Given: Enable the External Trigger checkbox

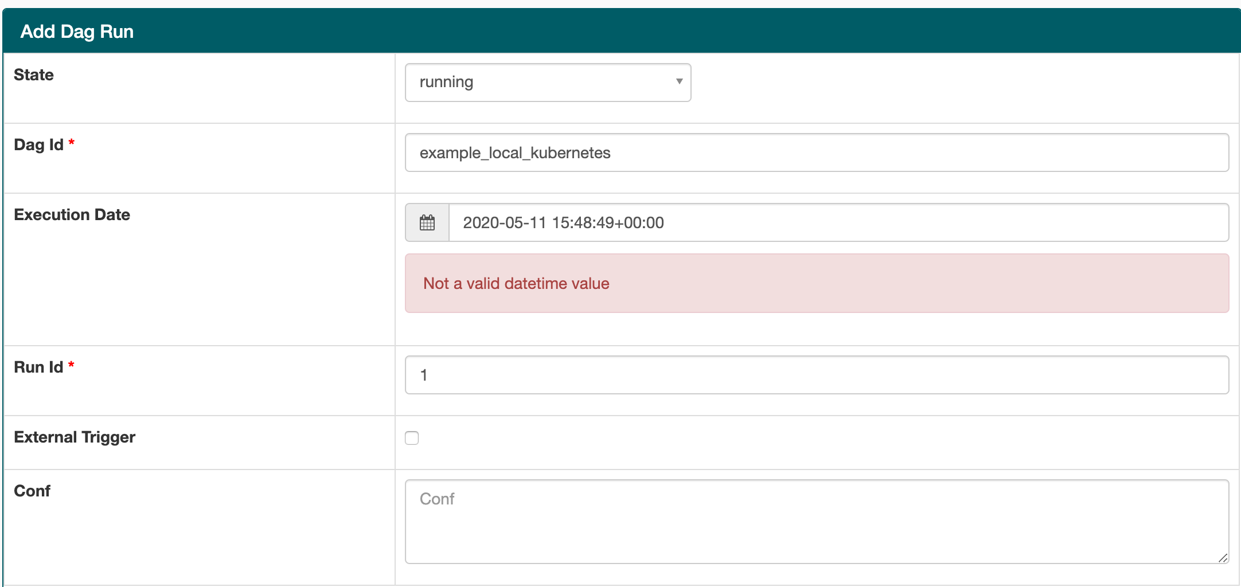Looking at the screenshot, I should coord(412,438).
